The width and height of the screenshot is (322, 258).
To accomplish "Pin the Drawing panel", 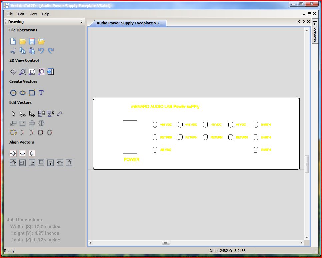I will coord(82,22).
